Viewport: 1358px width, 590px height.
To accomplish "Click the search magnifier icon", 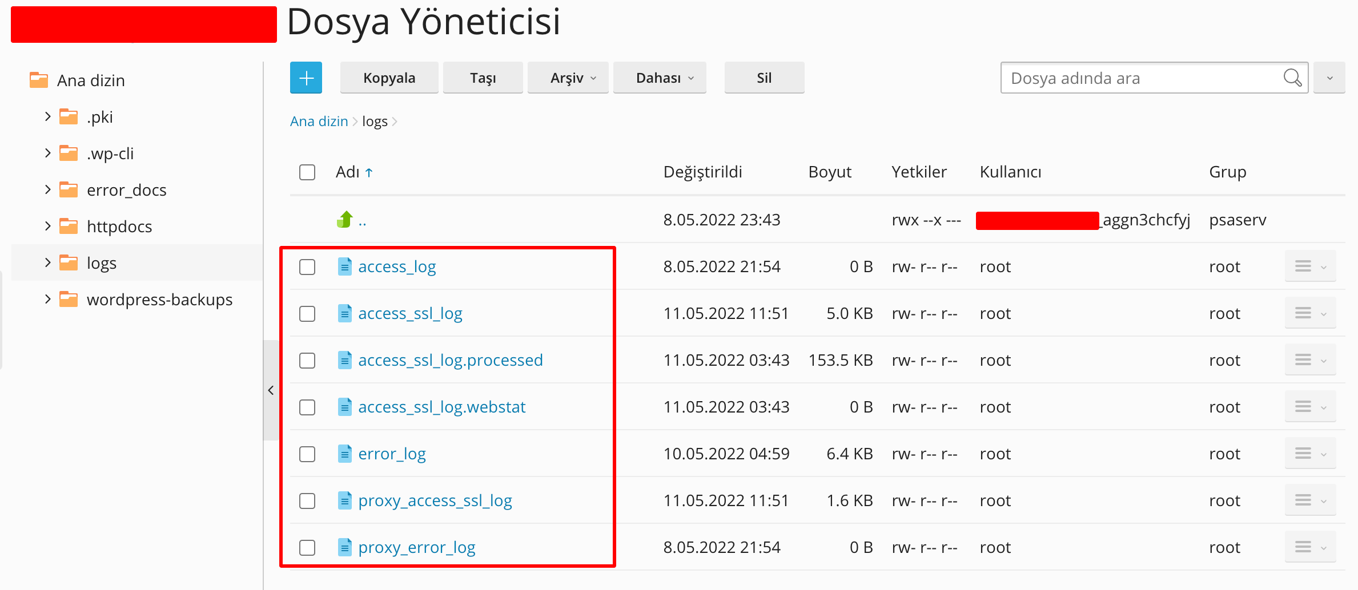I will 1292,78.
